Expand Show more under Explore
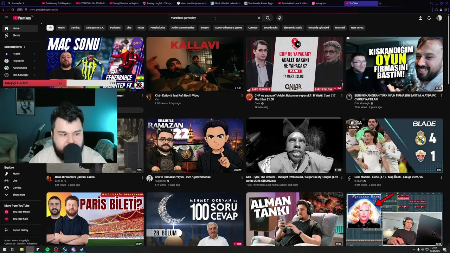This screenshot has height=253, width=450. click(20, 195)
